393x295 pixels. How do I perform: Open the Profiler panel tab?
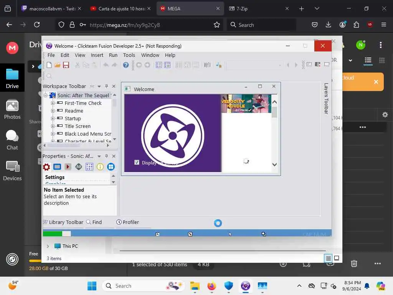pyautogui.click(x=127, y=222)
